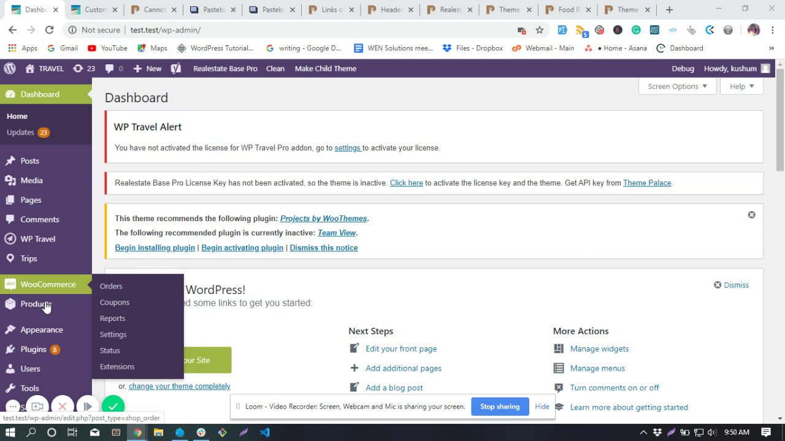Visit the TRAVEL site home
The image size is (785, 441).
[44, 69]
